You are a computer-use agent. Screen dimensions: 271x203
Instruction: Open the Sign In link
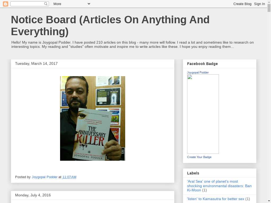[259, 4]
